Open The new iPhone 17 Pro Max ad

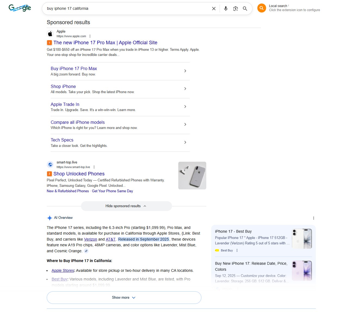[105, 43]
